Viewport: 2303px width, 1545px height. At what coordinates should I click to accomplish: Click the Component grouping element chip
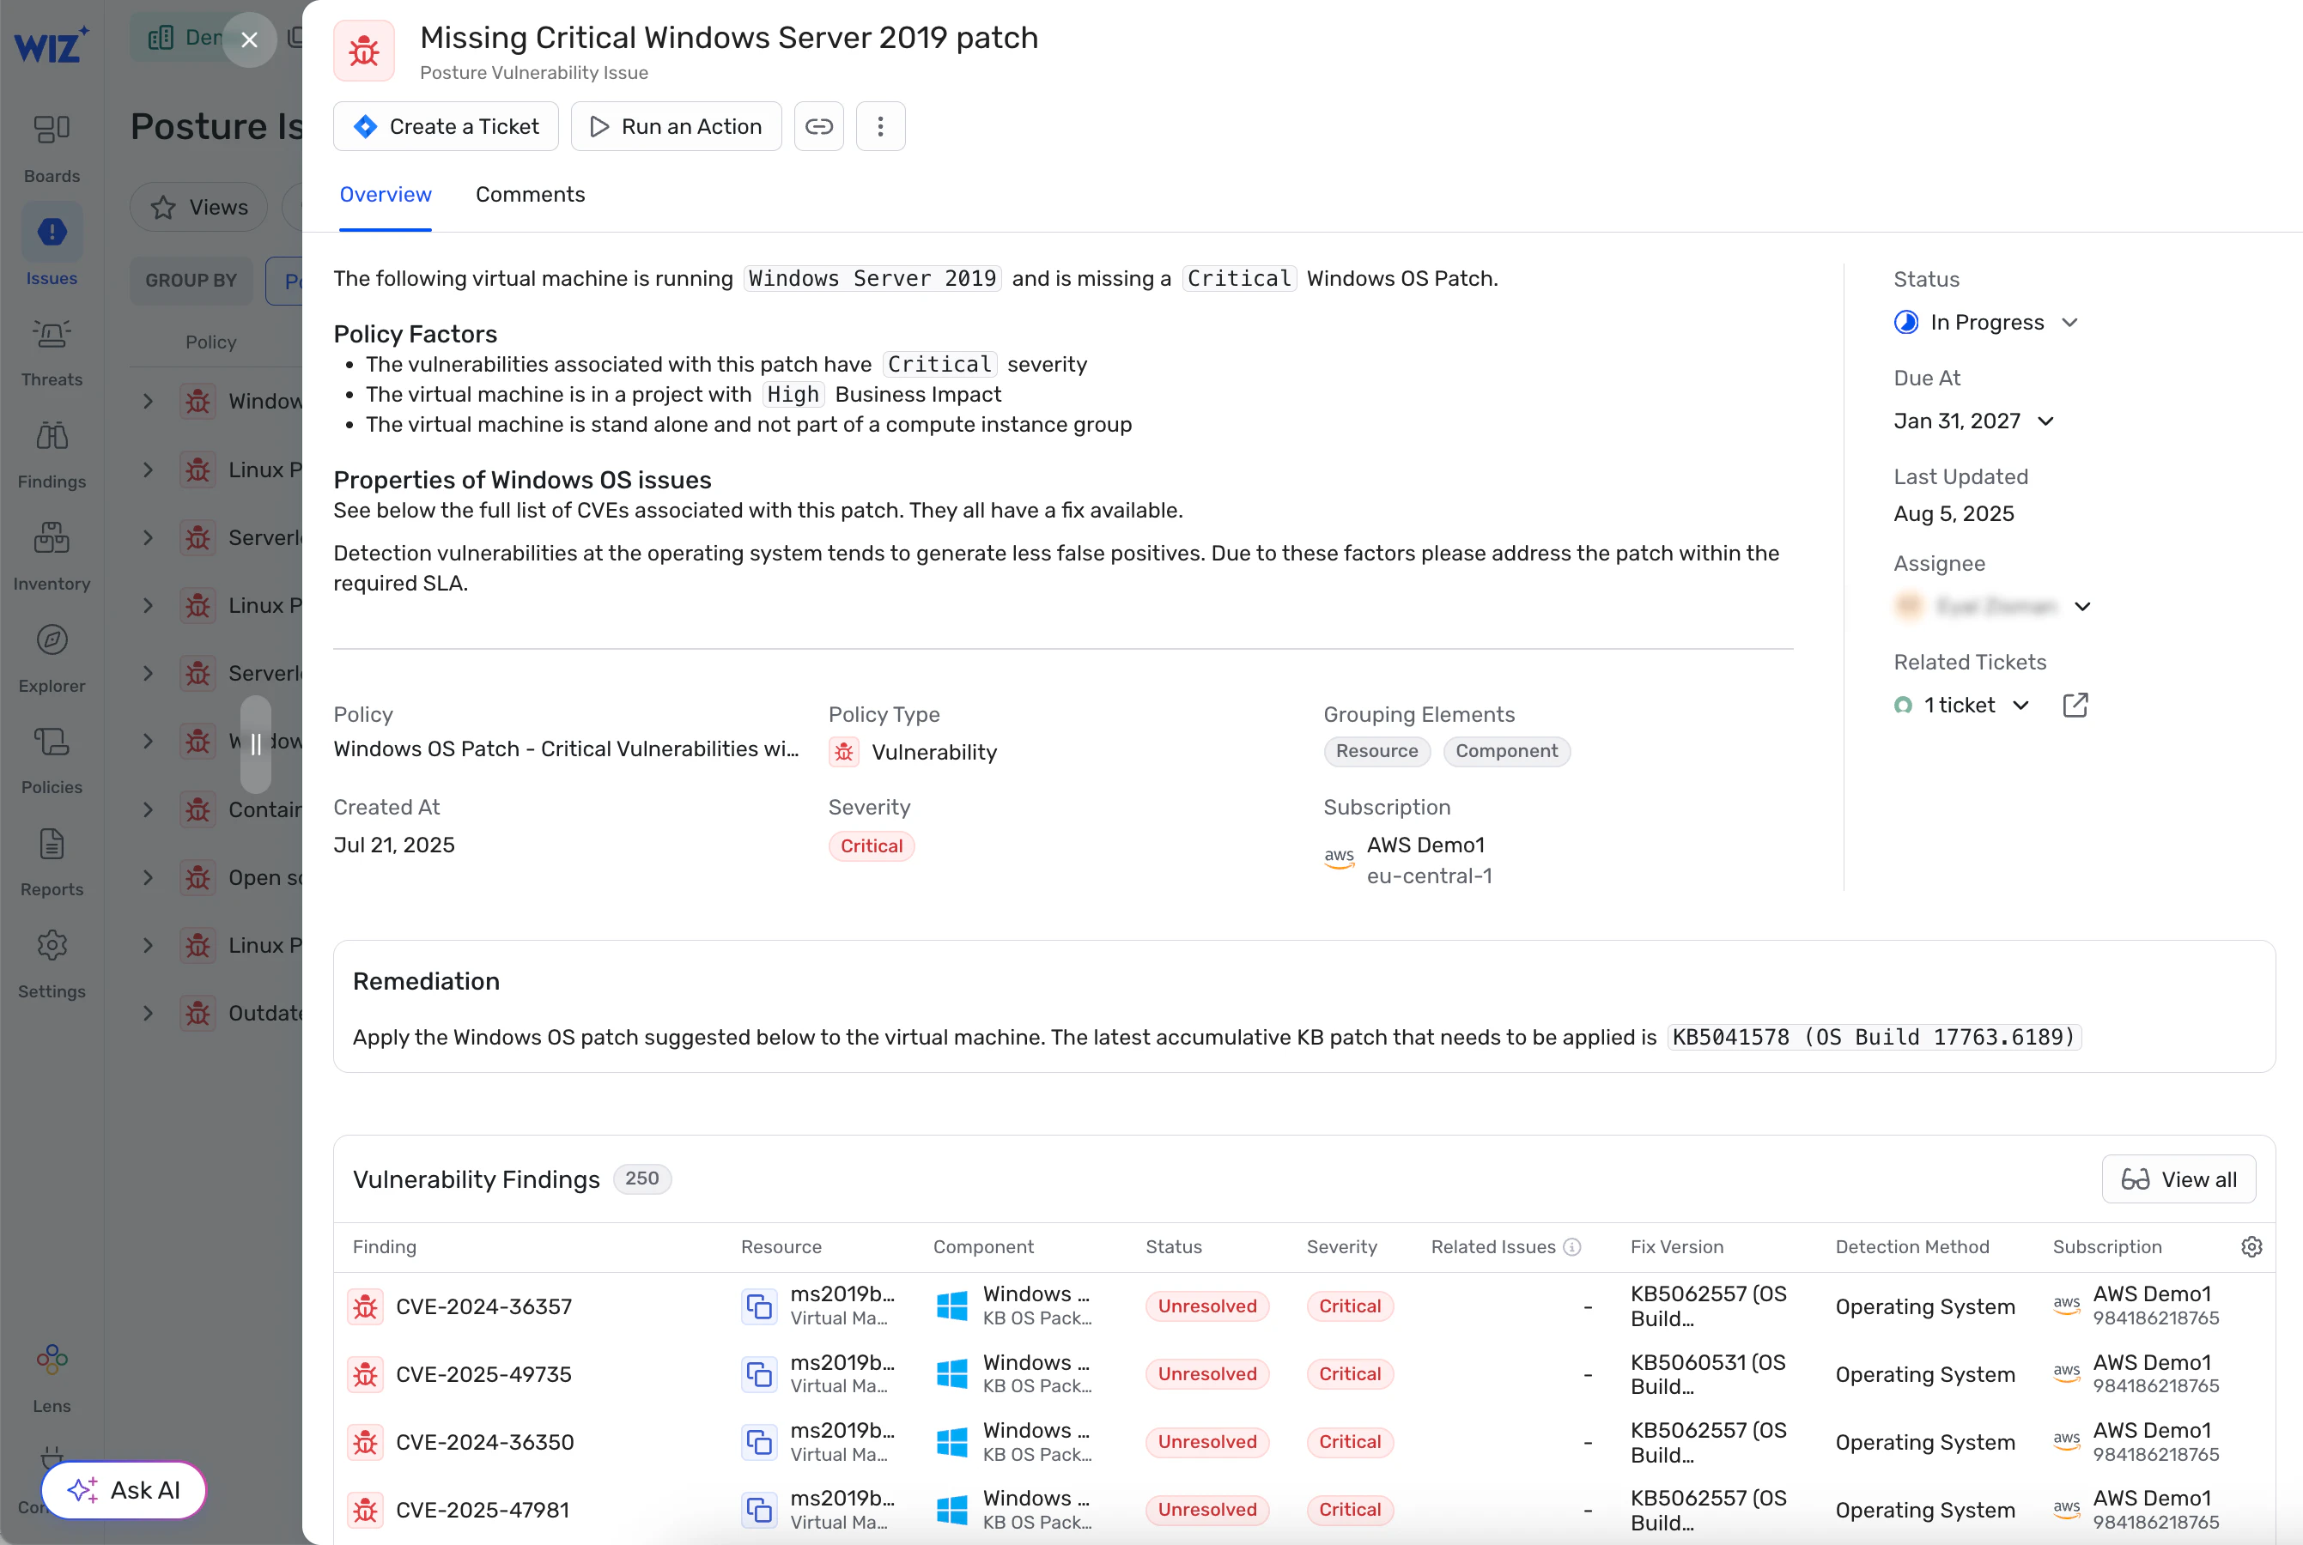(1507, 751)
